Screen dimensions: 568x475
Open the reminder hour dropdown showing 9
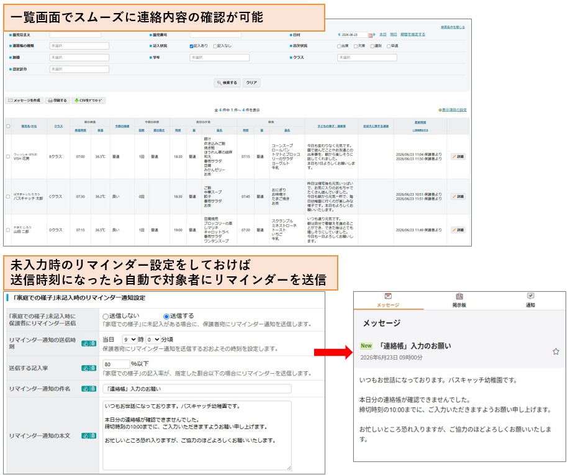point(129,340)
